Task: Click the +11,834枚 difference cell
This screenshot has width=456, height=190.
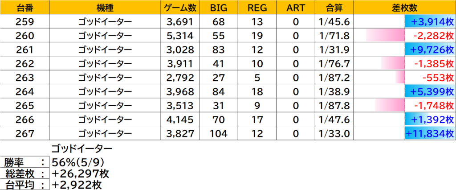Action: tap(429, 133)
